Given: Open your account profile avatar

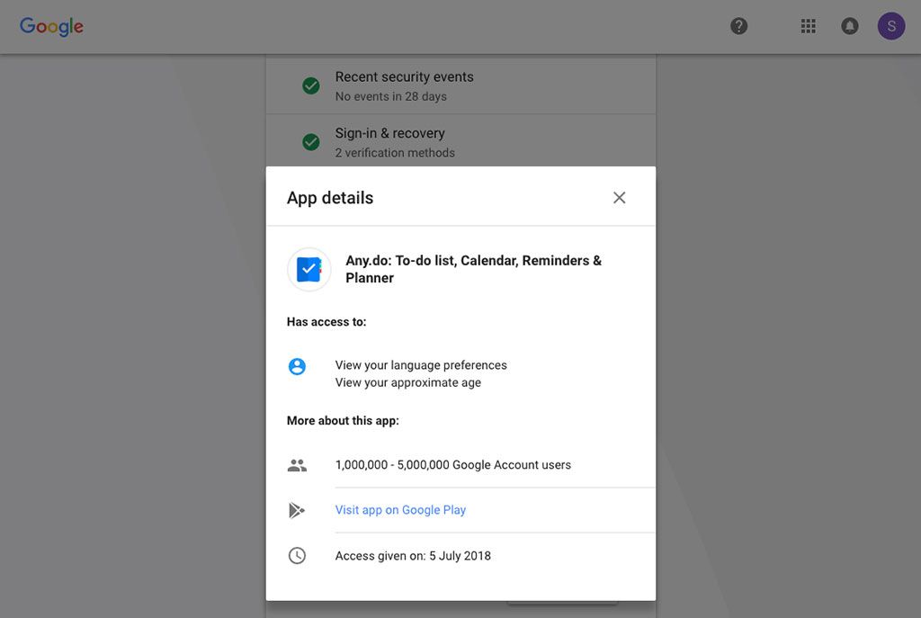Looking at the screenshot, I should tap(891, 25).
